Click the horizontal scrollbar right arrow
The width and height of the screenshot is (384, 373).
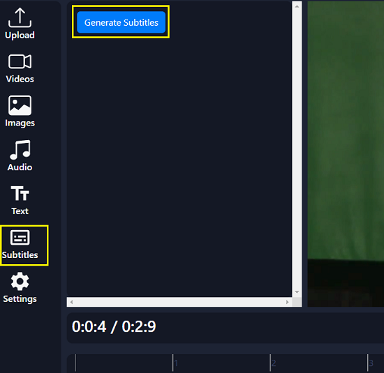[x=288, y=302]
